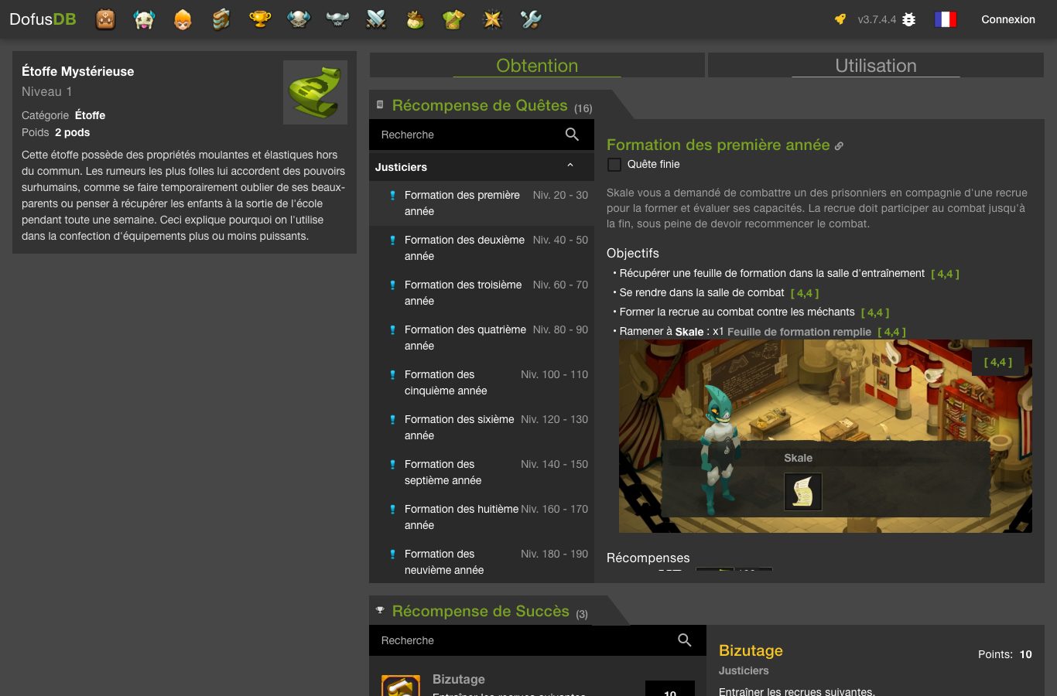Click the grey horned helmet icon
Screen dimensions: 1057x696
(337, 19)
